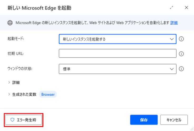Viewport: 194px width, 131px height.
Task: Show info tooltip for 初期 URL
Action: (x=181, y=54)
